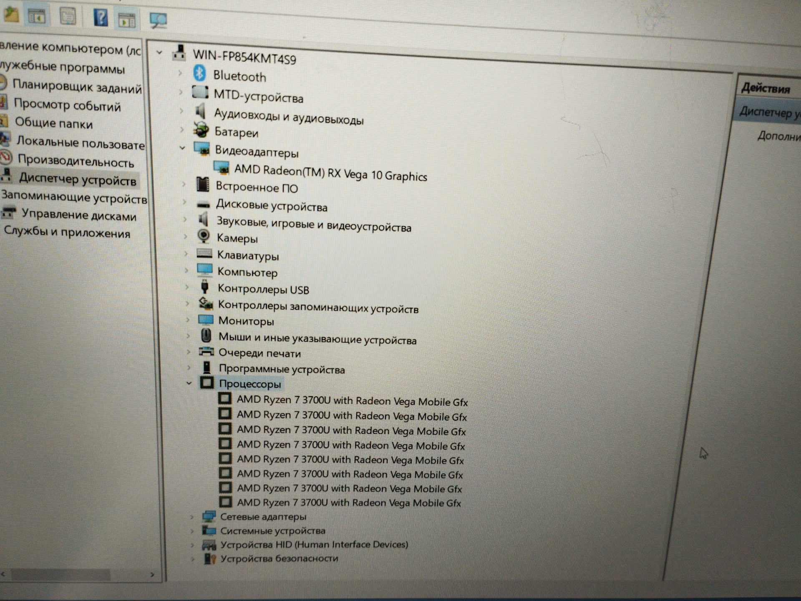The width and height of the screenshot is (801, 601).
Task: Collapse the Процессоры category
Action: coord(189,383)
